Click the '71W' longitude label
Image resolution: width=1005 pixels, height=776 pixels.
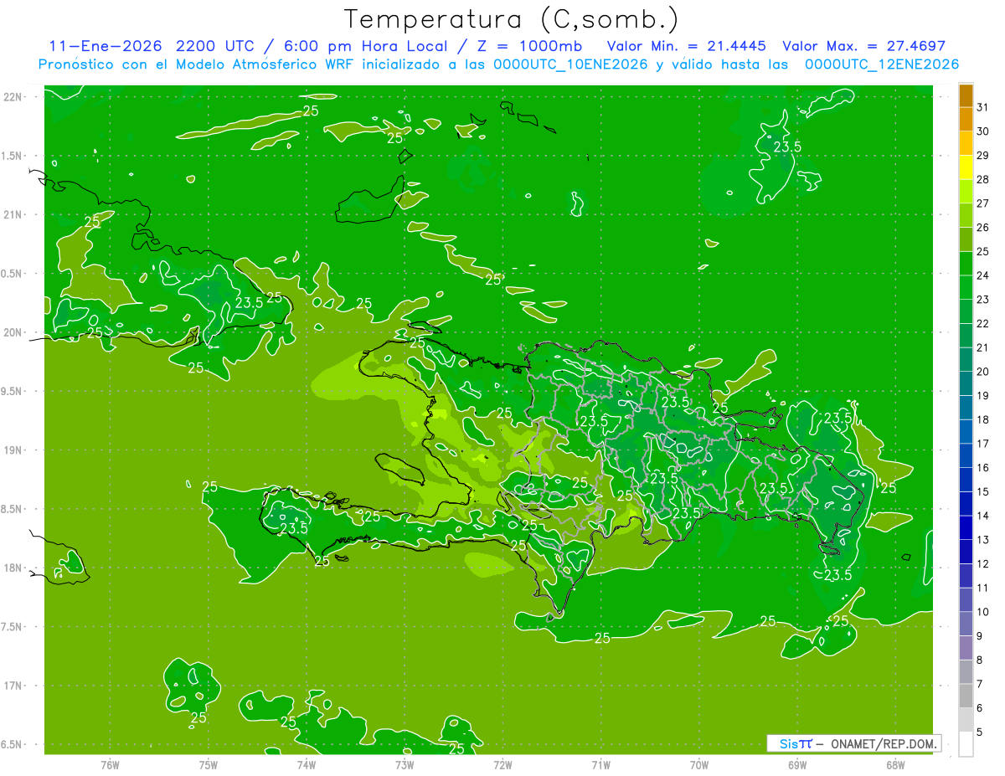(x=600, y=766)
